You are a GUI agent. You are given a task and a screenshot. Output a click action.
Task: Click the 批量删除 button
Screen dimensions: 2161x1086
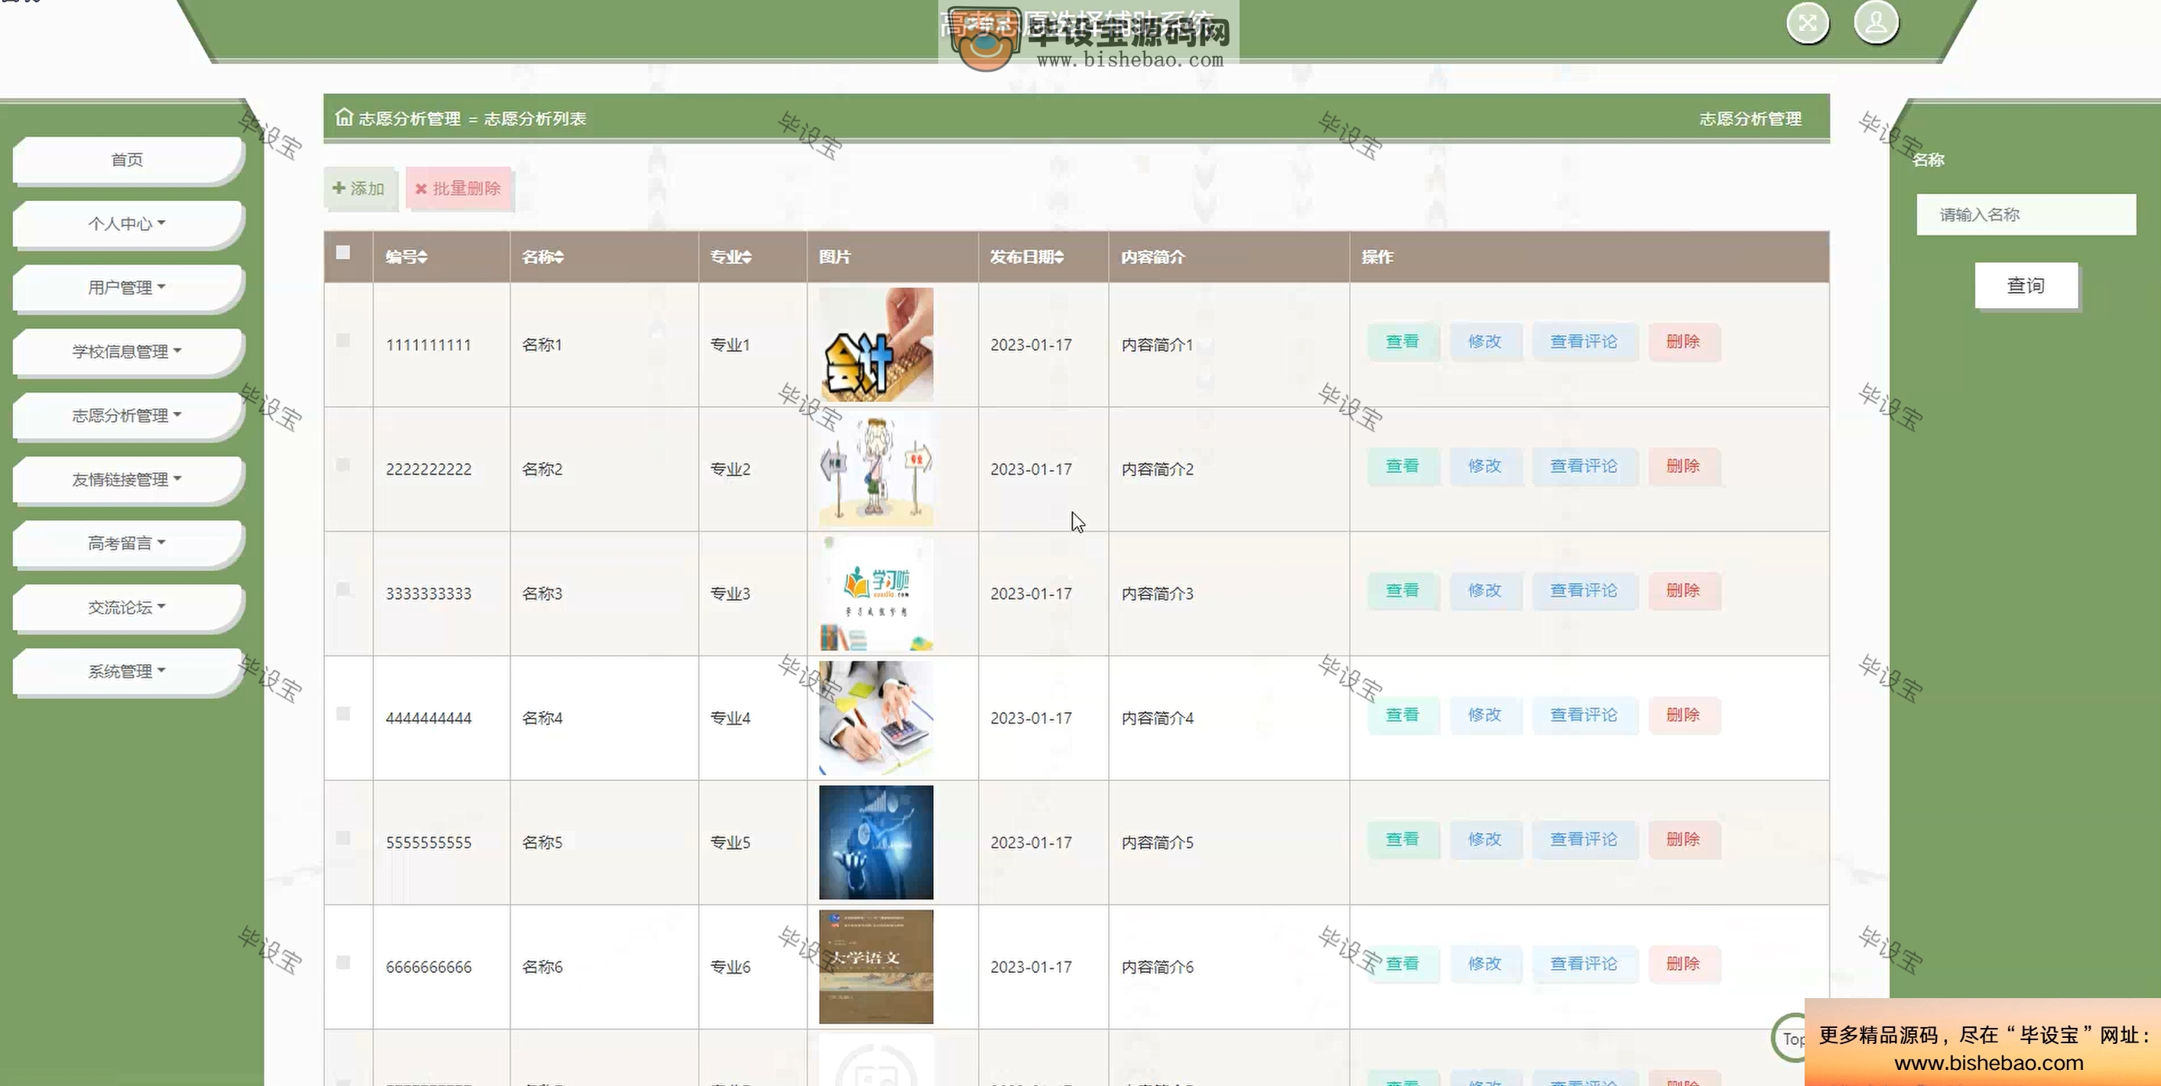coord(458,188)
